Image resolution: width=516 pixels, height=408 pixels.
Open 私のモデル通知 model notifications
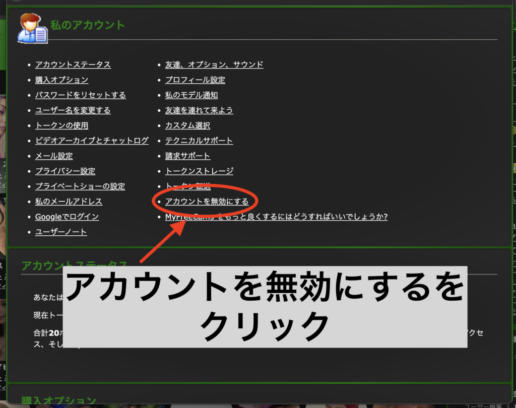[x=191, y=95]
